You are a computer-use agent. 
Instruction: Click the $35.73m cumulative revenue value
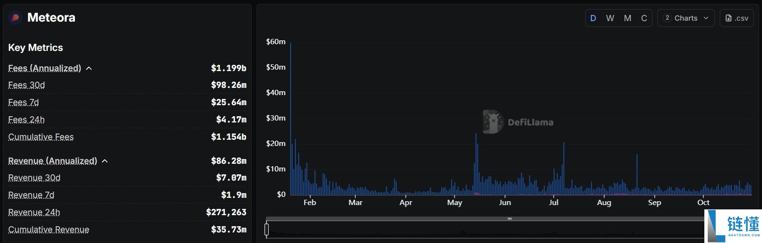[x=229, y=230]
